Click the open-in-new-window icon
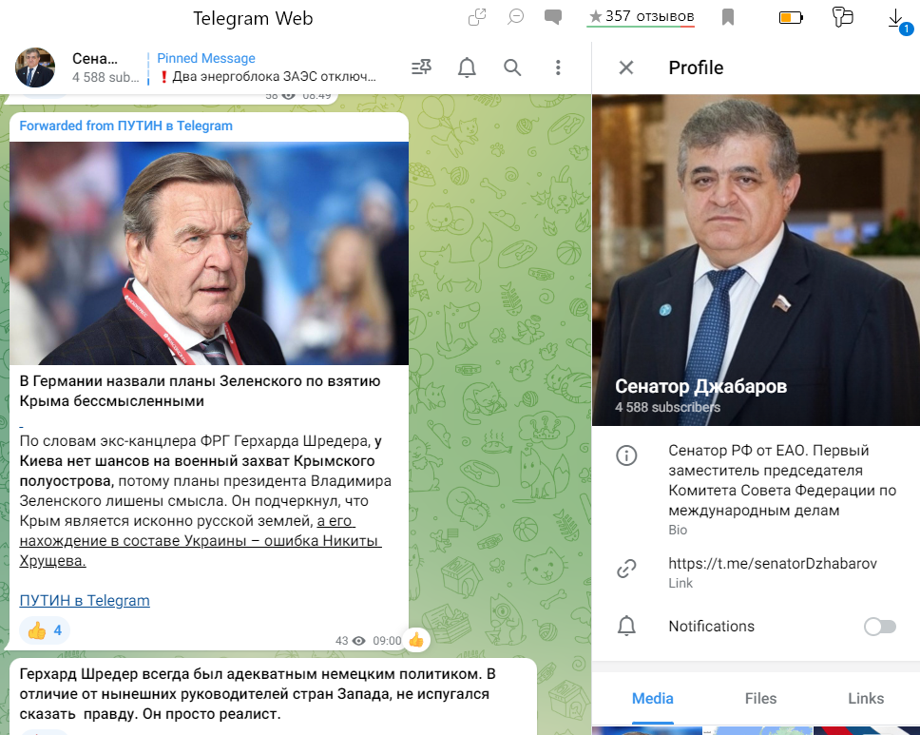Viewport: 920px width, 735px height. 477,17
